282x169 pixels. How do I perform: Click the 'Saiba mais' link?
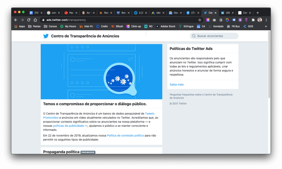tap(177, 84)
